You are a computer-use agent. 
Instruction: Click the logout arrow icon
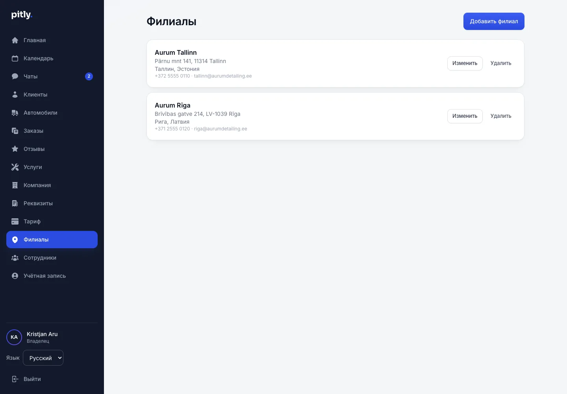pyautogui.click(x=15, y=379)
